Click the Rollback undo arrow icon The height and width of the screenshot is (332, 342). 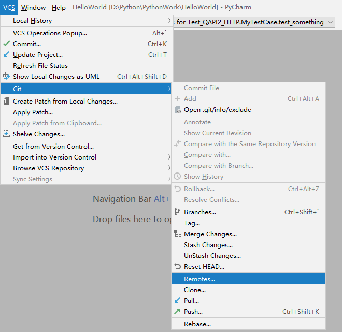point(178,189)
